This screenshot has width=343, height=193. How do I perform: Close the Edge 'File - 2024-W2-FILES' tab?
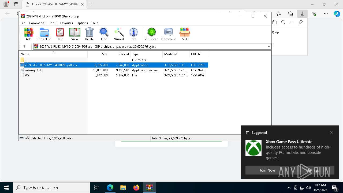click(x=82, y=4)
